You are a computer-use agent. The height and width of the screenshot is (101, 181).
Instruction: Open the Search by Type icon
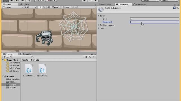(x=86, y=57)
